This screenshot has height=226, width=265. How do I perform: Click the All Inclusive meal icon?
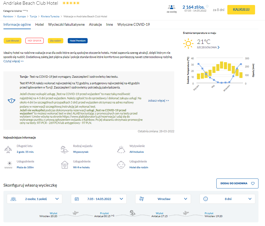[x=121, y=149]
